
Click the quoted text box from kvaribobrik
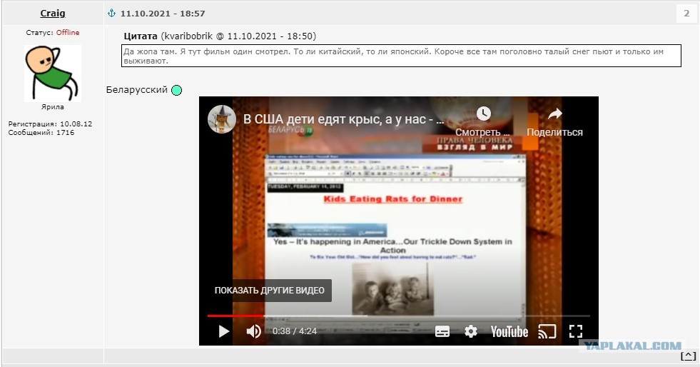click(x=401, y=56)
